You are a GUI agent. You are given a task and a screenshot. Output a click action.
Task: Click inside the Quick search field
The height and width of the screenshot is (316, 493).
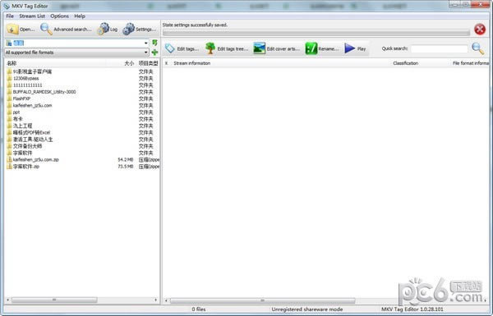coord(440,48)
